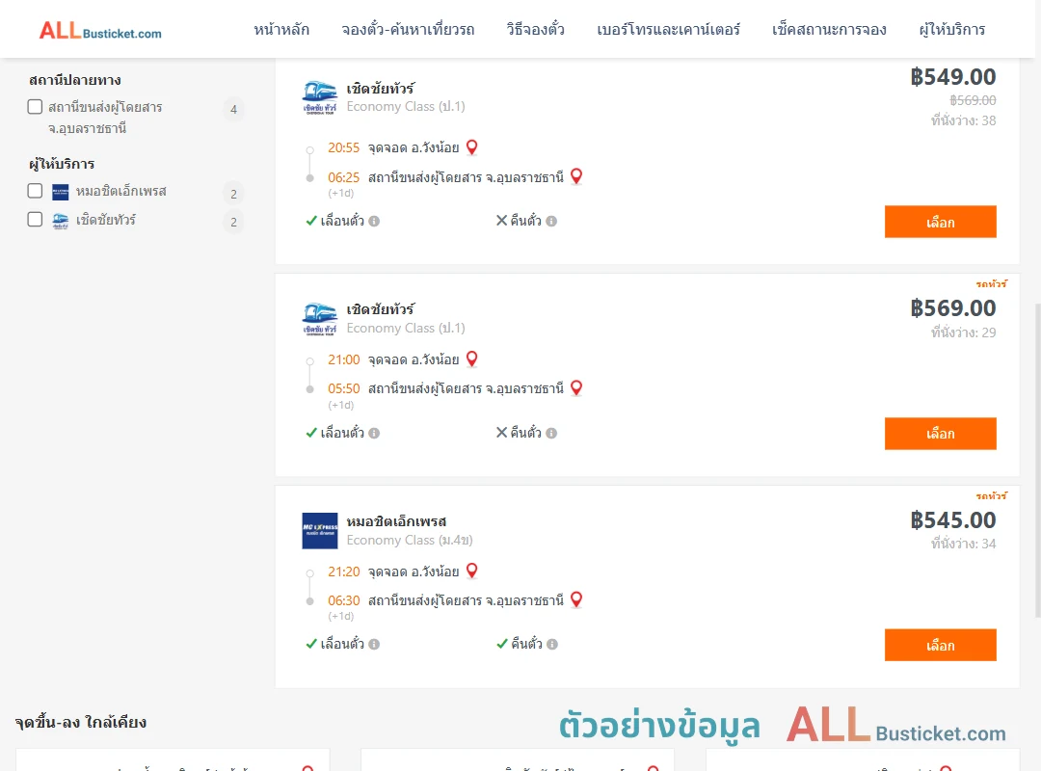Show คืนตั๋ว info icon on ฿545.00 trip
The width and height of the screenshot is (1041, 771).
tap(552, 644)
